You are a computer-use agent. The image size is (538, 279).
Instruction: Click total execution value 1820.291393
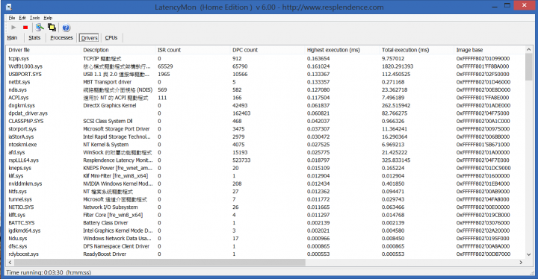point(398,66)
